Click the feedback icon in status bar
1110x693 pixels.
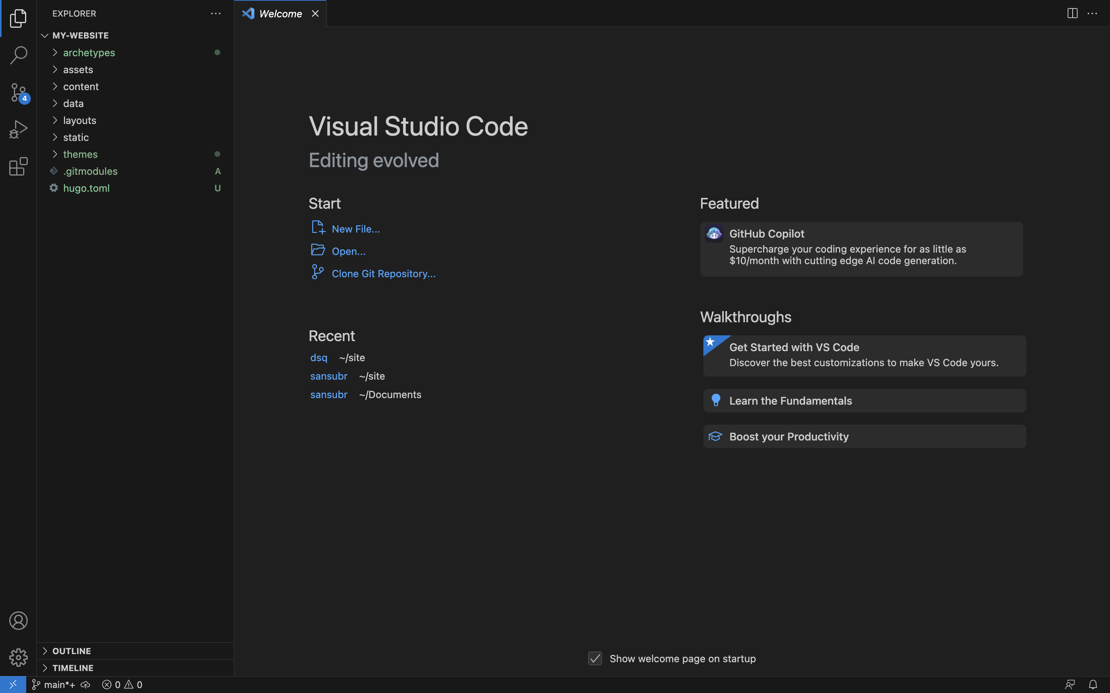pos(1070,684)
